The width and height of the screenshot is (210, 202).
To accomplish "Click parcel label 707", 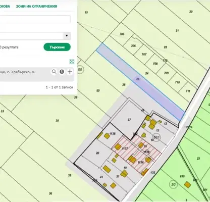I will (x=144, y=55).
